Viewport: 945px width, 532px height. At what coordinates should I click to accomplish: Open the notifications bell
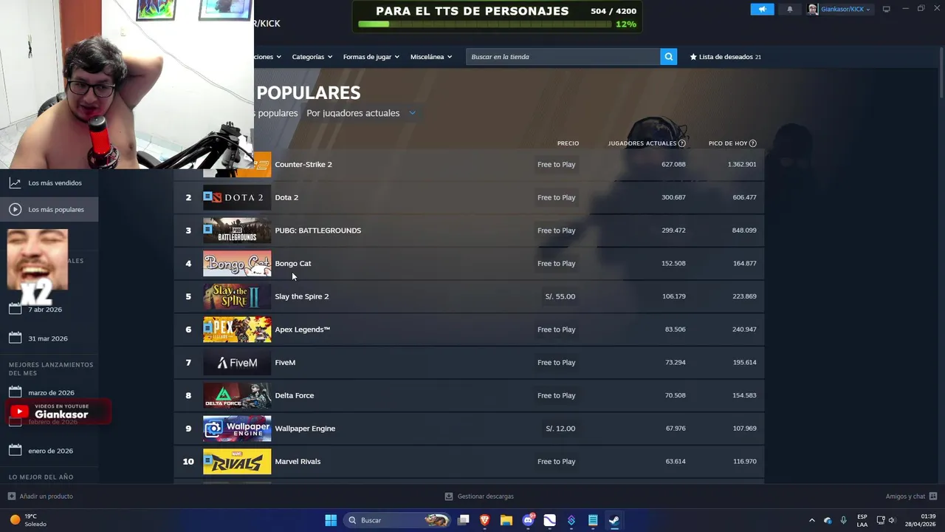(790, 10)
